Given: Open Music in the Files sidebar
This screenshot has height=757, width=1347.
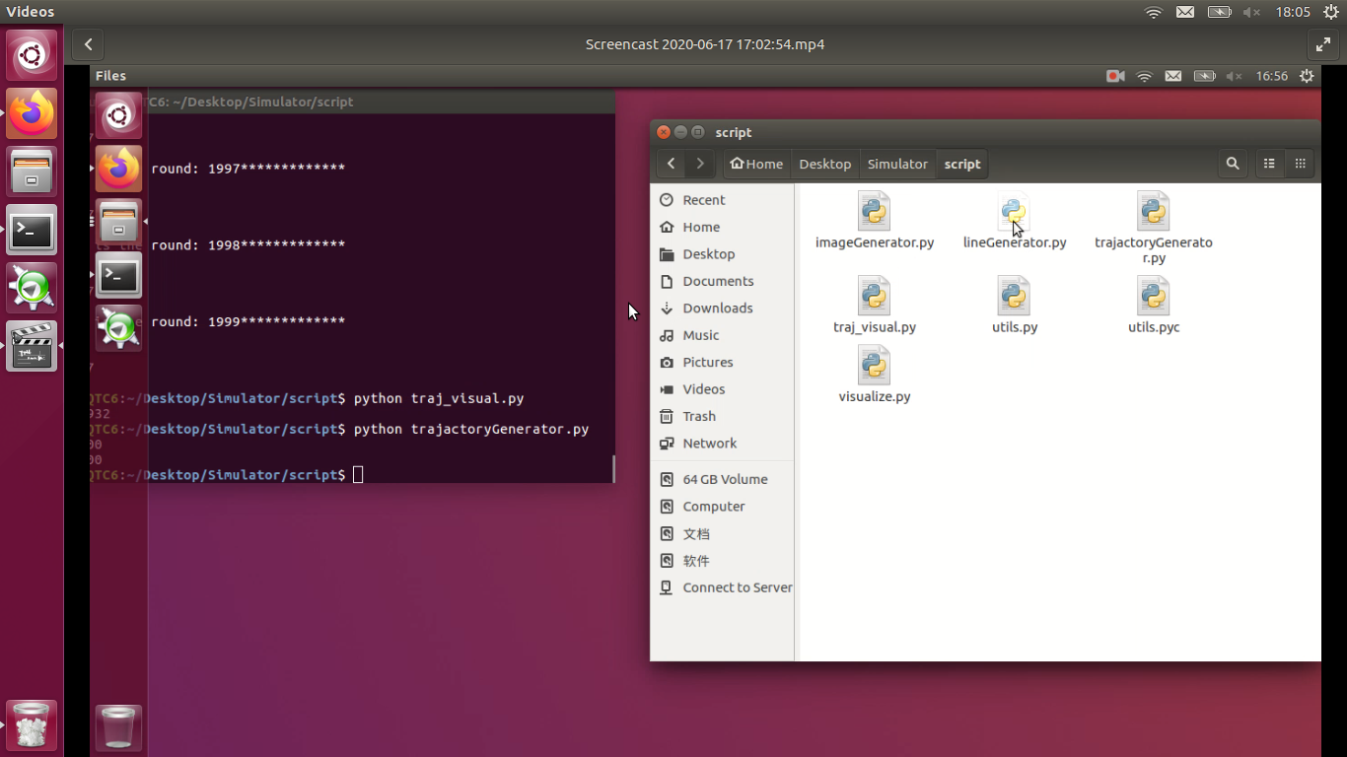Looking at the screenshot, I should (723, 335).
